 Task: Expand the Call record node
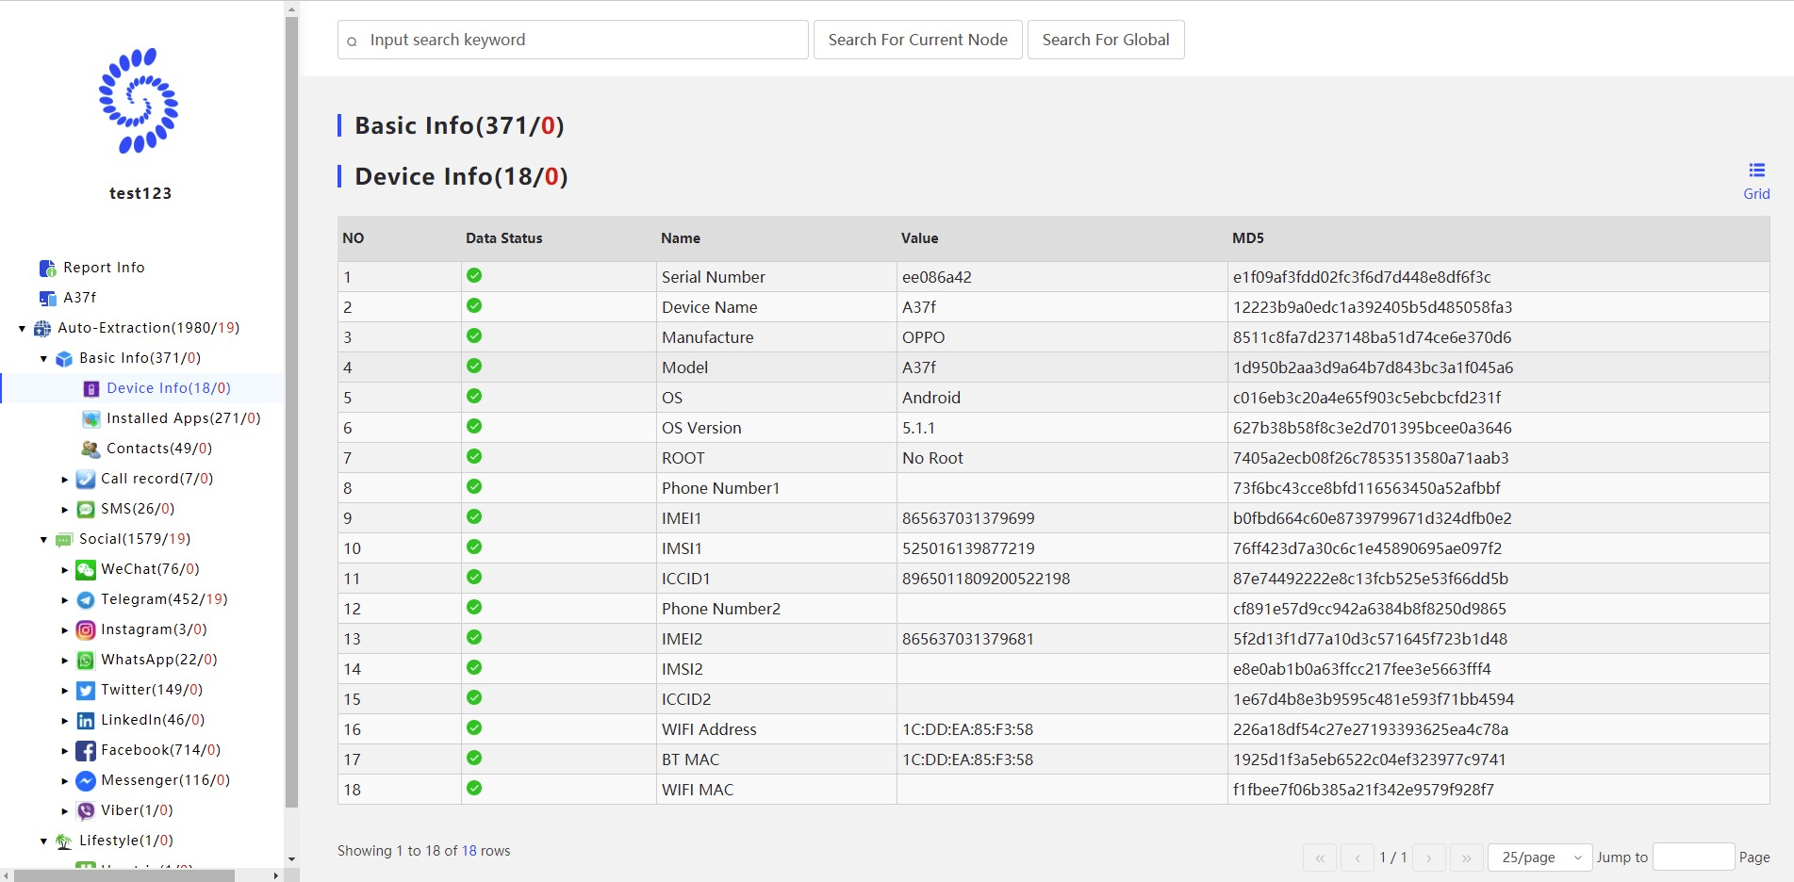pos(65,480)
